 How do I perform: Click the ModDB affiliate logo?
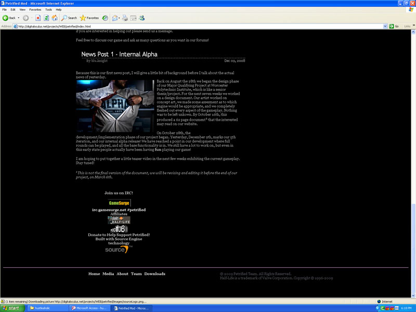[119, 229]
